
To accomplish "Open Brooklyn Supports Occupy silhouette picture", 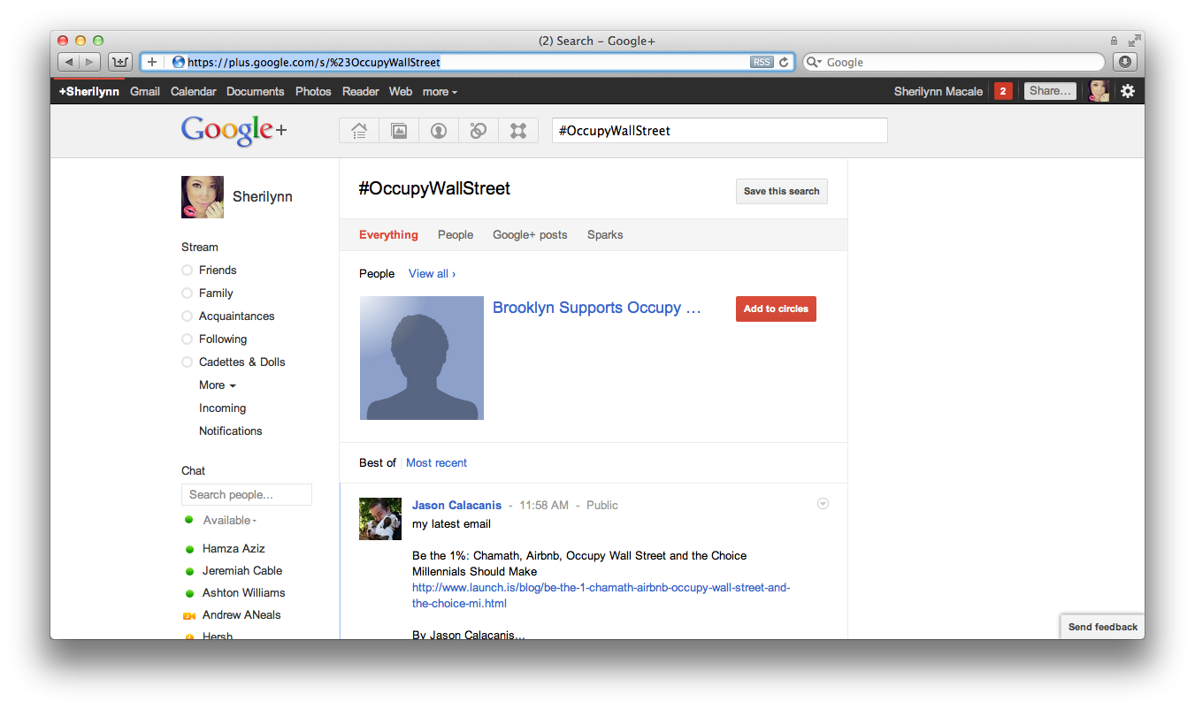I will tap(422, 358).
